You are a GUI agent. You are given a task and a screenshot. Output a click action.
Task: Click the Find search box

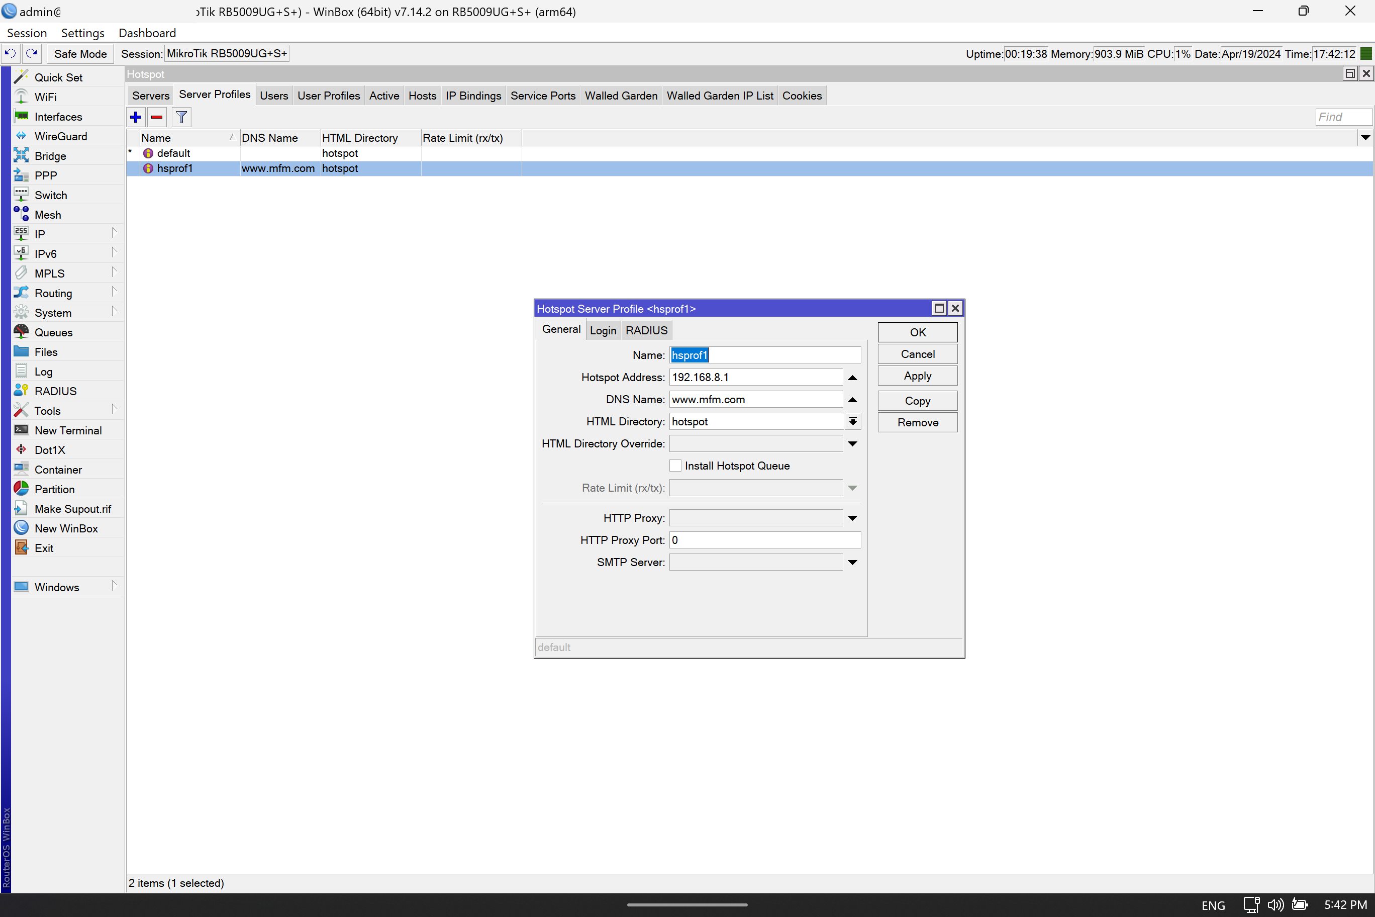point(1343,117)
